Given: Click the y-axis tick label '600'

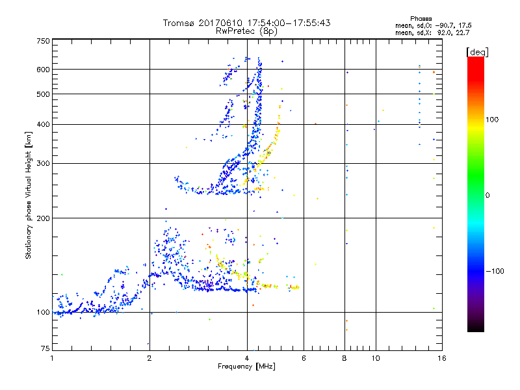Looking at the screenshot, I should click(43, 70).
